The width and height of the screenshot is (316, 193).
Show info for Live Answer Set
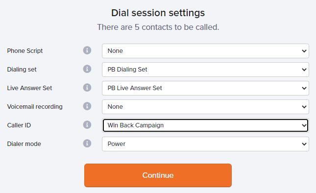point(87,88)
